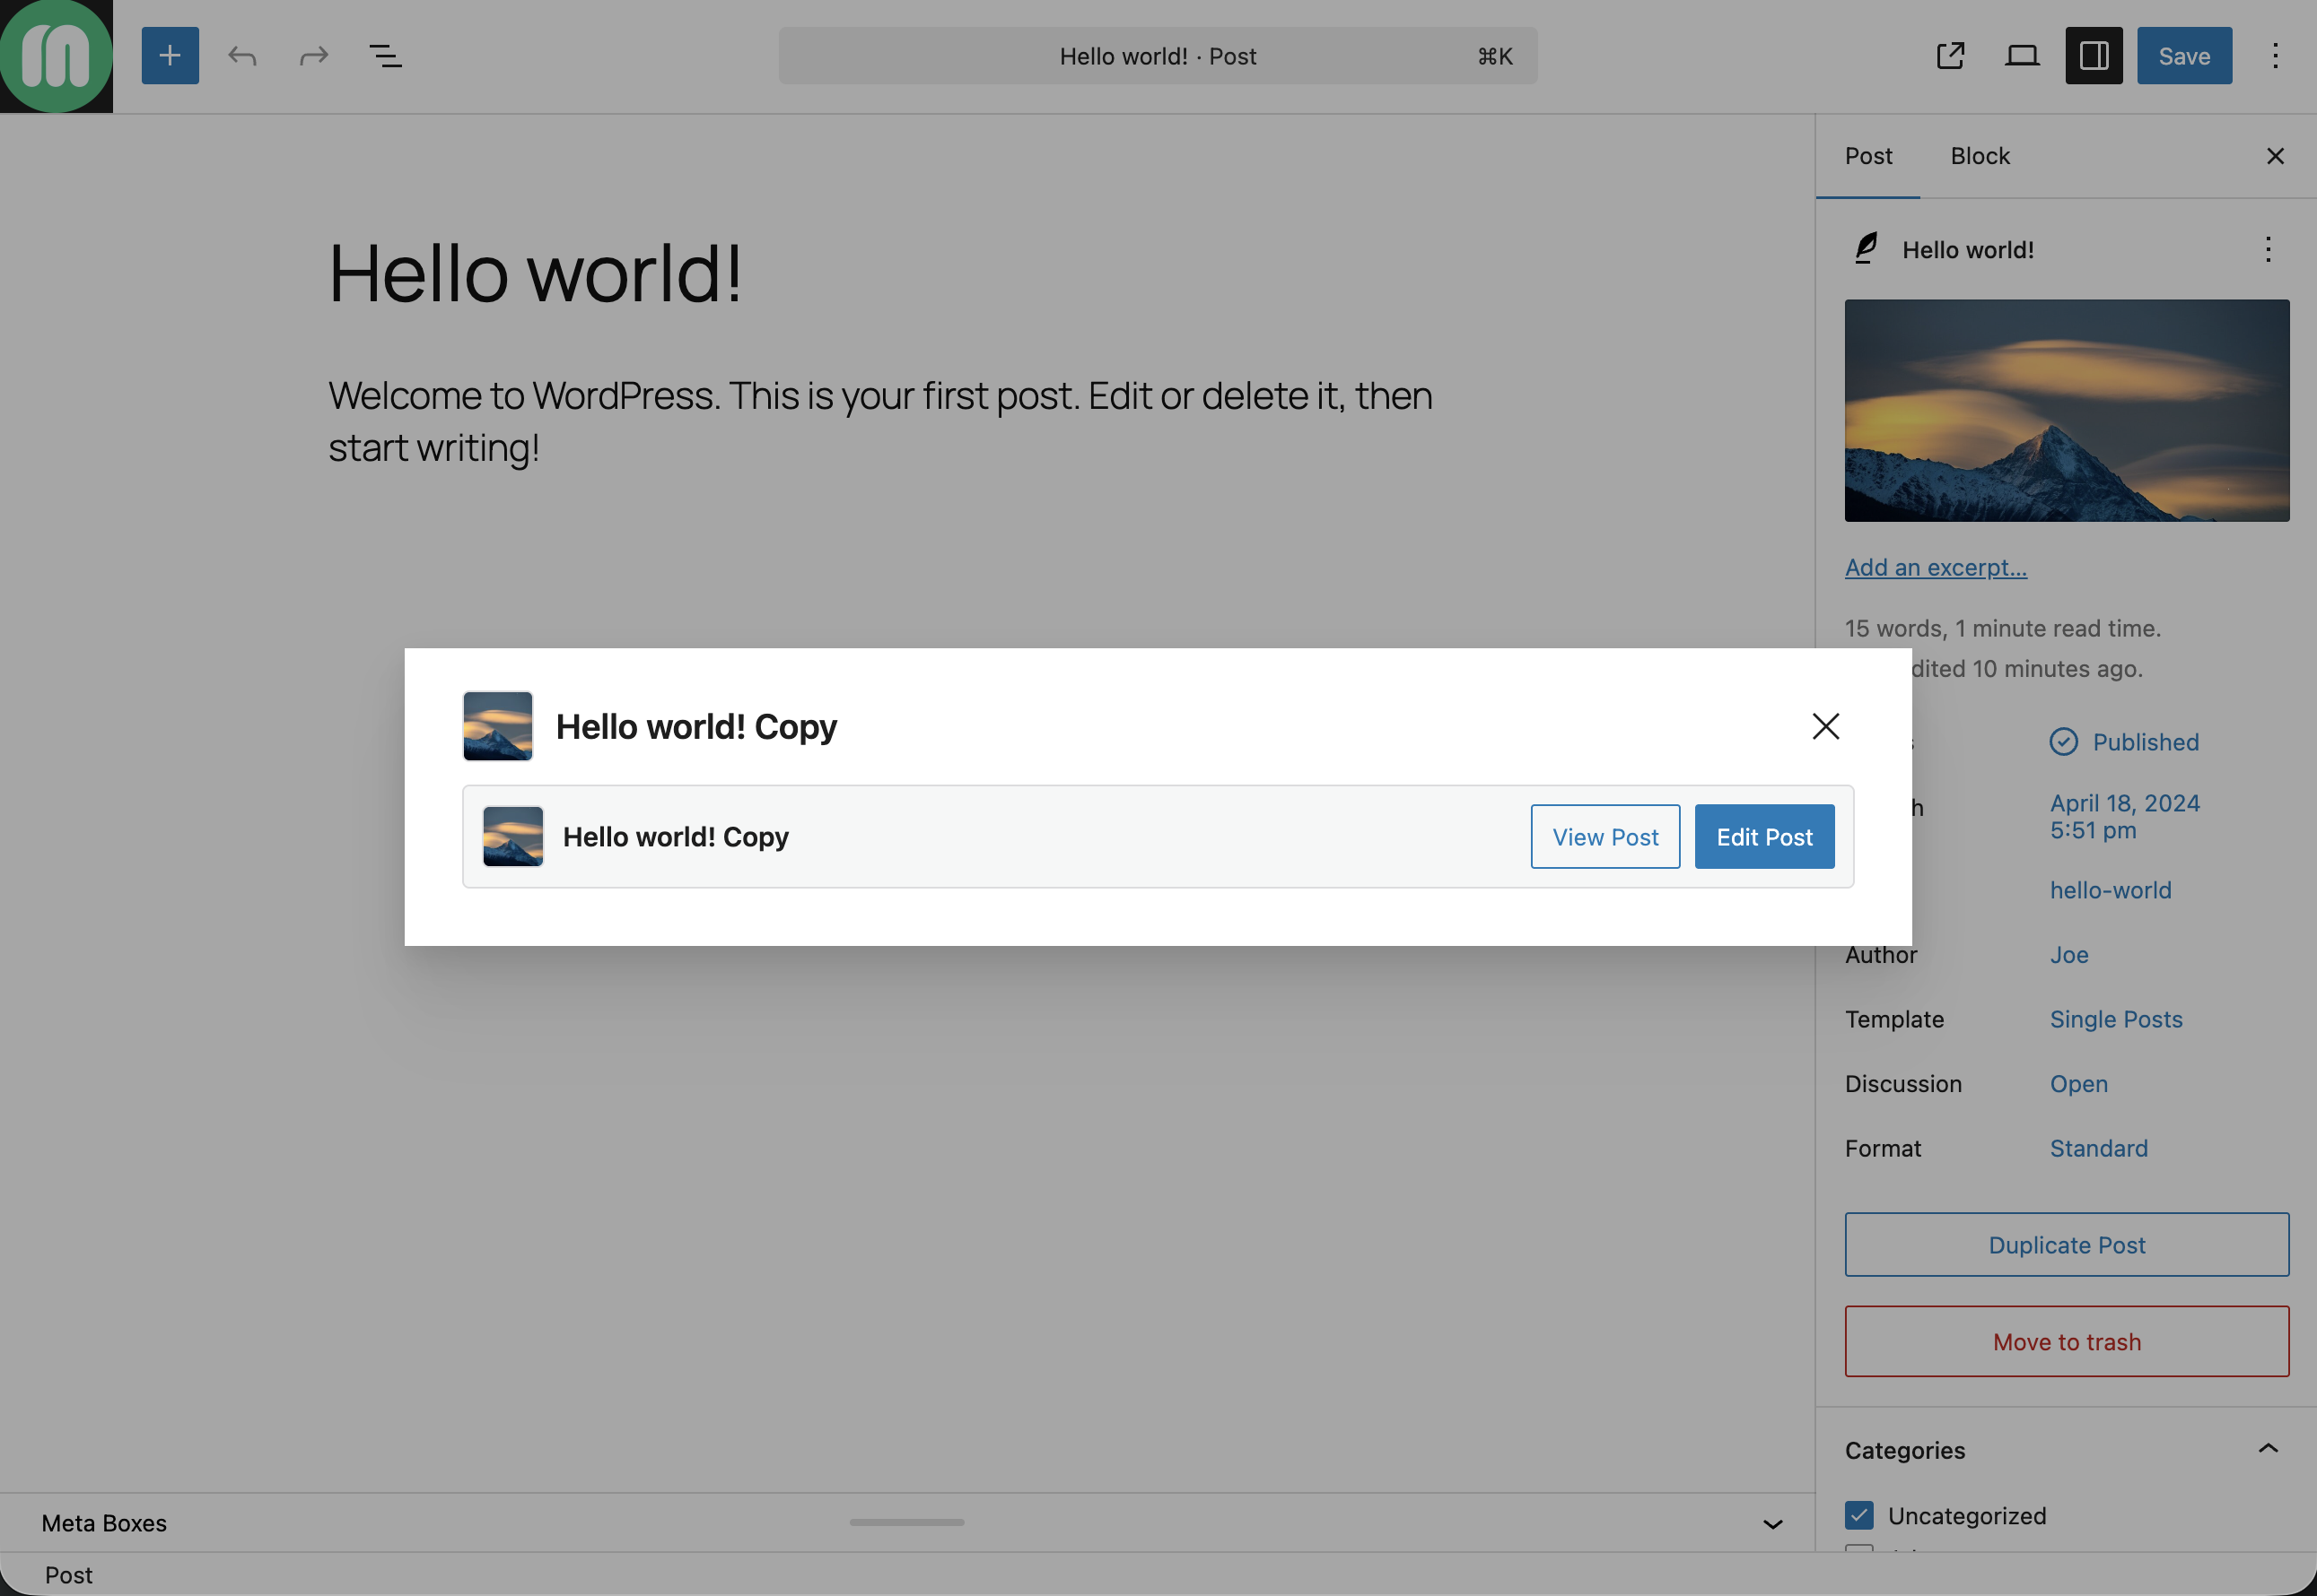Screen dimensions: 2317x1596
Task: Collapse the Categories panel
Action: (x=2268, y=1449)
